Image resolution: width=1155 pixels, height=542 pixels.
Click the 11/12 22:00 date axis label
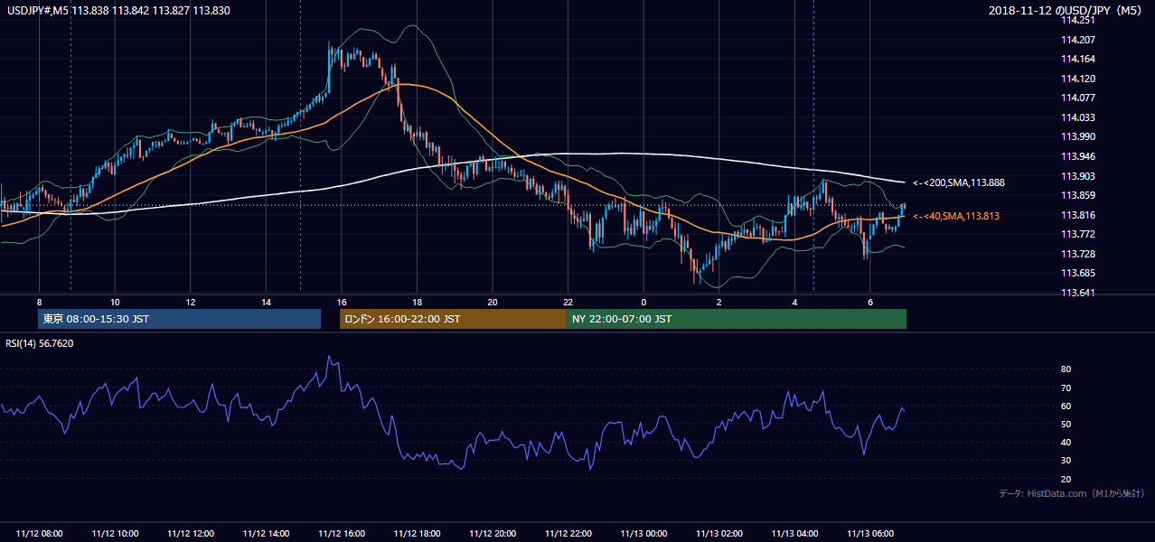(568, 534)
